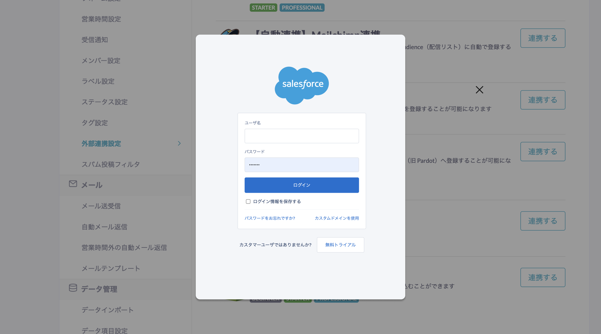The height and width of the screenshot is (334, 601).
Task: Click the Salesforce cloud logo
Action: tap(302, 85)
